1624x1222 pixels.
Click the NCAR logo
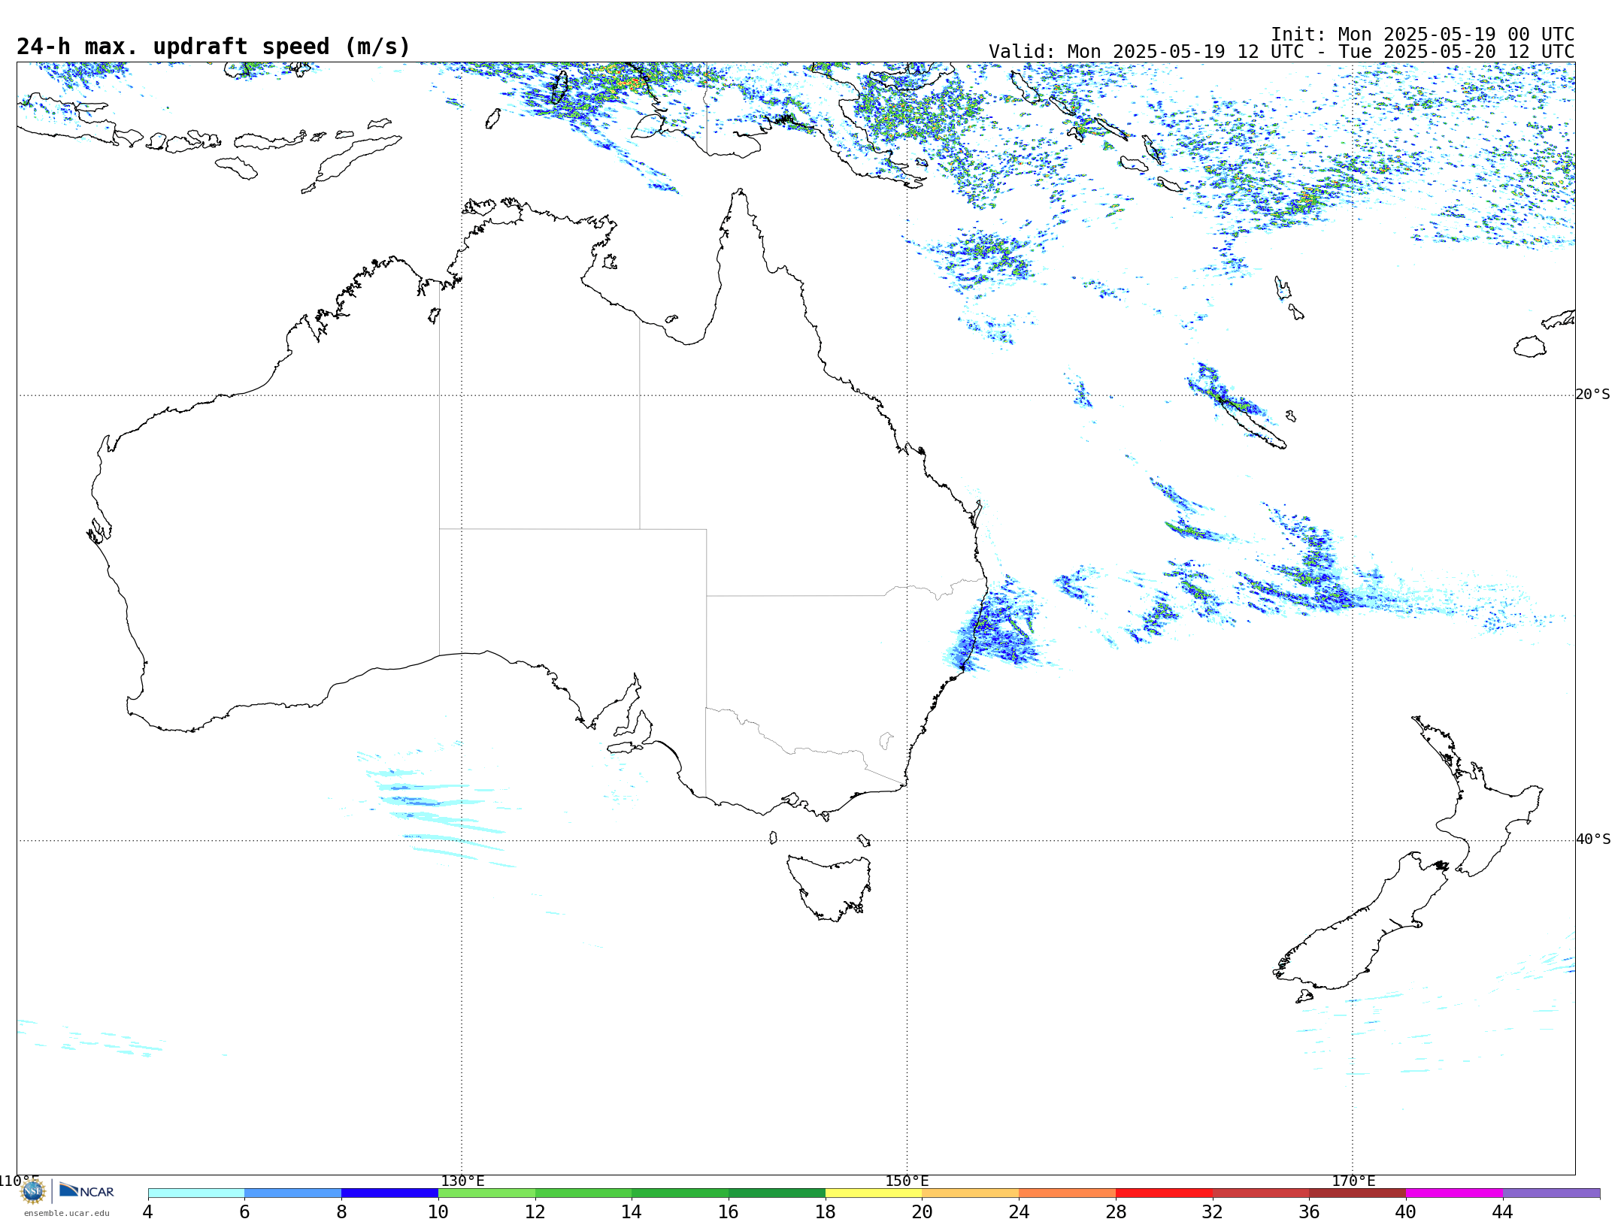coord(86,1190)
